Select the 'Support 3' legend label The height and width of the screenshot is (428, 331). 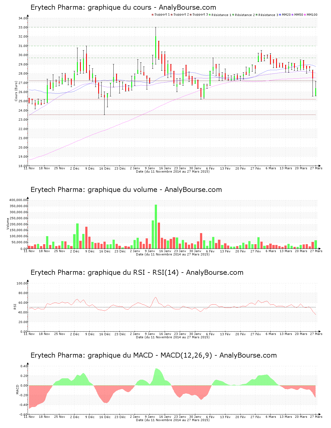click(200, 15)
